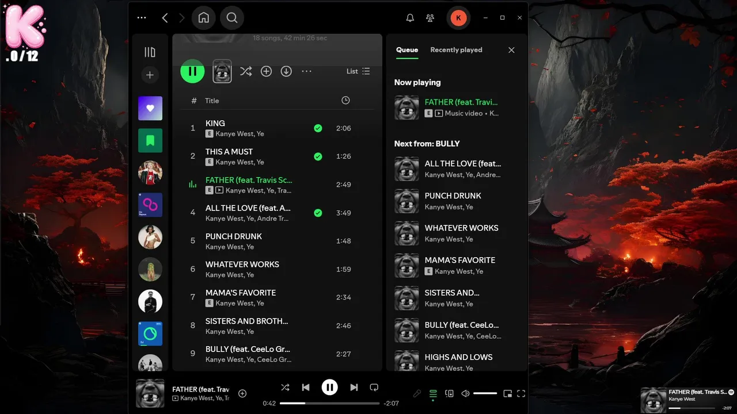Click queue thumbnail for PUNCH DRUNK
Image resolution: width=737 pixels, height=414 pixels.
[x=407, y=201]
